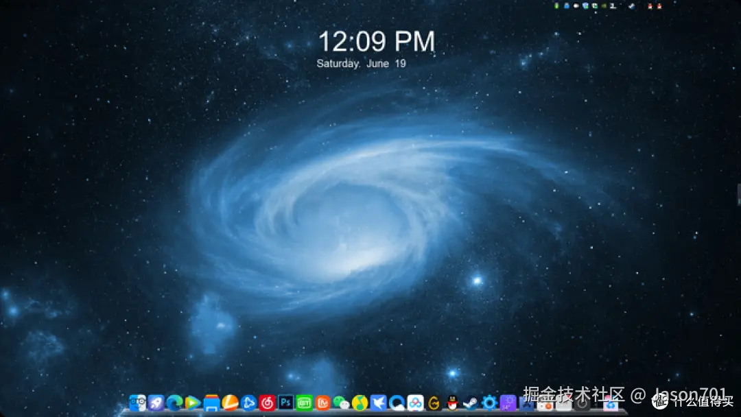Open NetEase Cloud Music in dock
The image size is (741, 417).
[x=267, y=403]
